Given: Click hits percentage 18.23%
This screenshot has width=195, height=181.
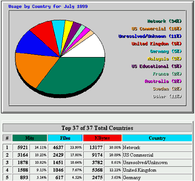Looking at the screenshot, I should point(41,155).
